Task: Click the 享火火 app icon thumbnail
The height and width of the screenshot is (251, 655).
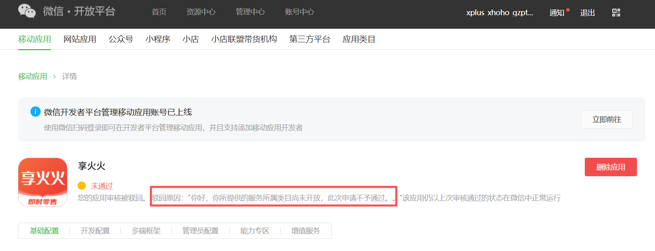Action: (x=43, y=182)
